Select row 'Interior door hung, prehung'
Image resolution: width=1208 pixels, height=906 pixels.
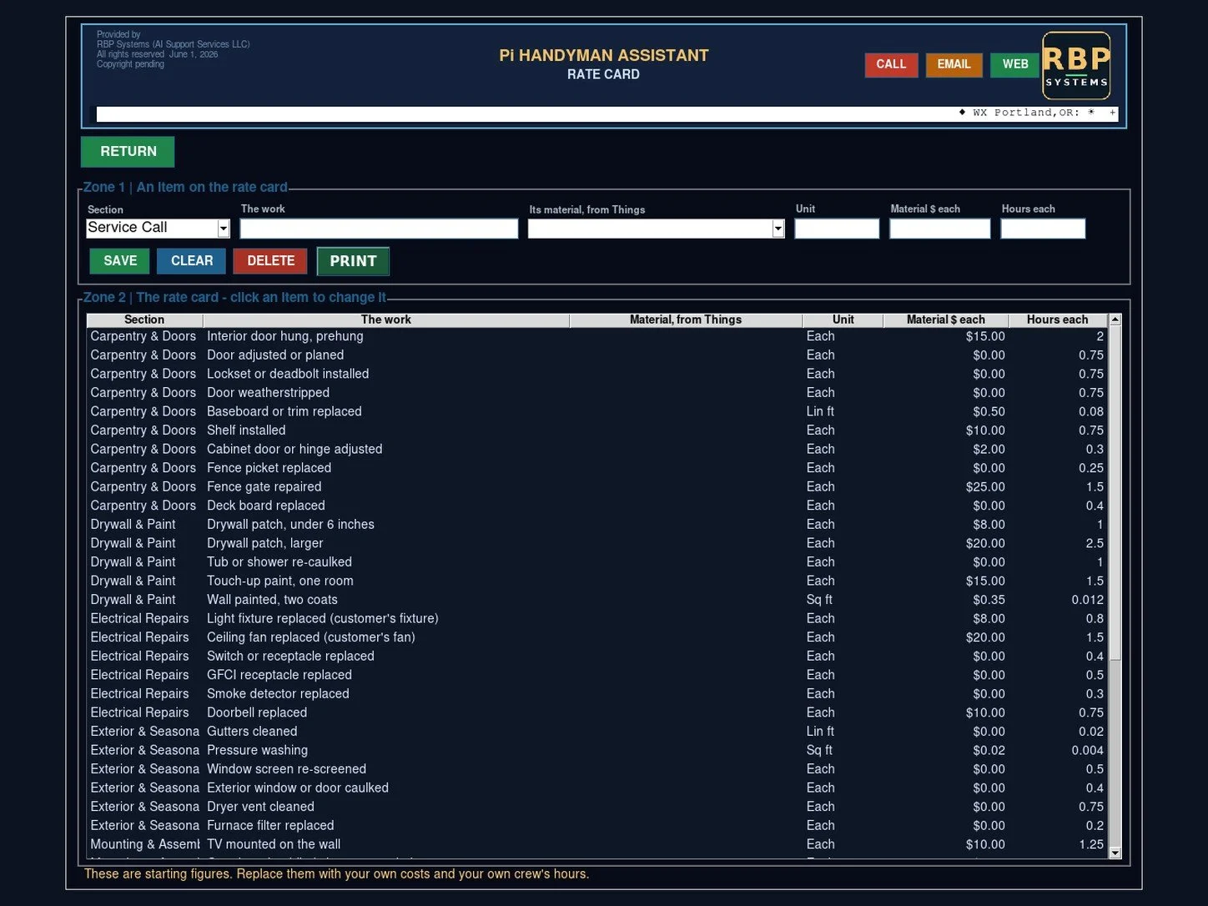(597, 336)
